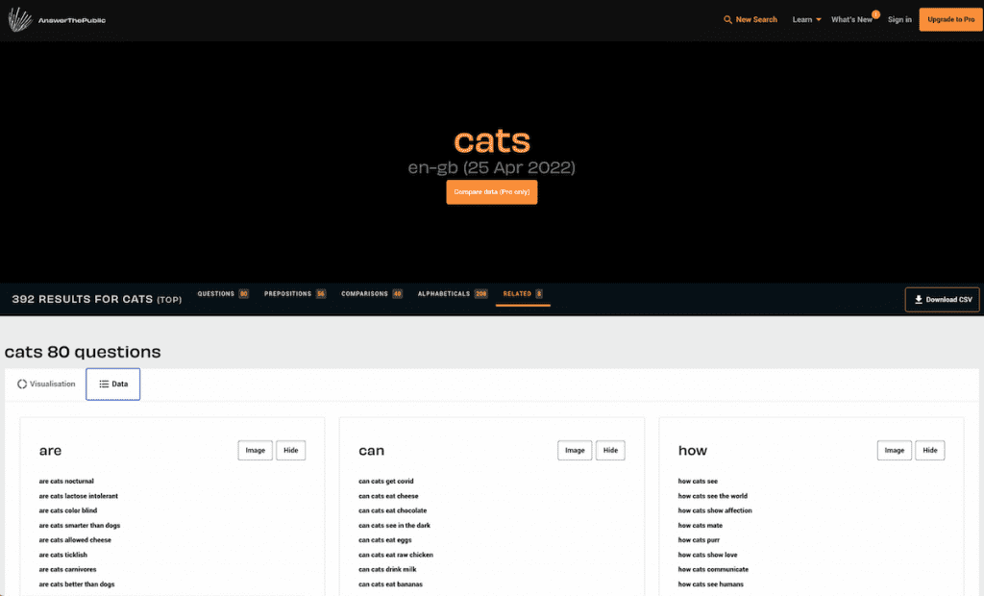
Task: Click the download icon beside Download CSV
Action: 919,300
